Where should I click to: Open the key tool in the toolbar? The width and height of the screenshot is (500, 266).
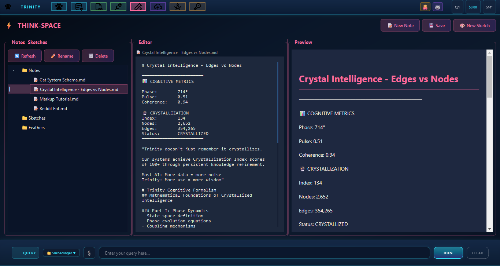[x=197, y=6]
